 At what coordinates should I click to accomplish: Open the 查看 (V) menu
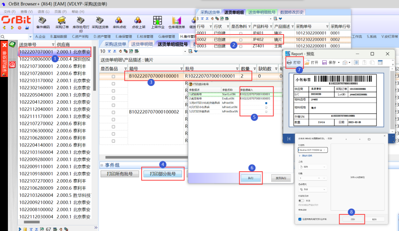pos(26,12)
